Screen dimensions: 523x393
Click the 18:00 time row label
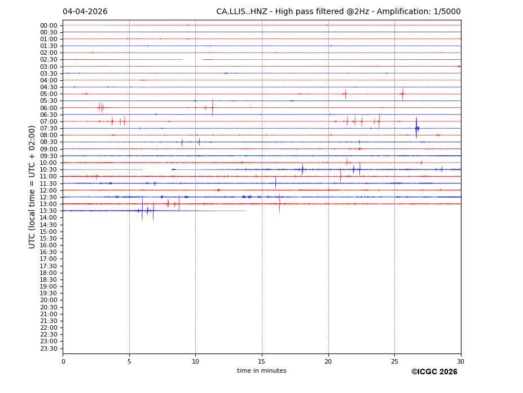click(x=49, y=273)
